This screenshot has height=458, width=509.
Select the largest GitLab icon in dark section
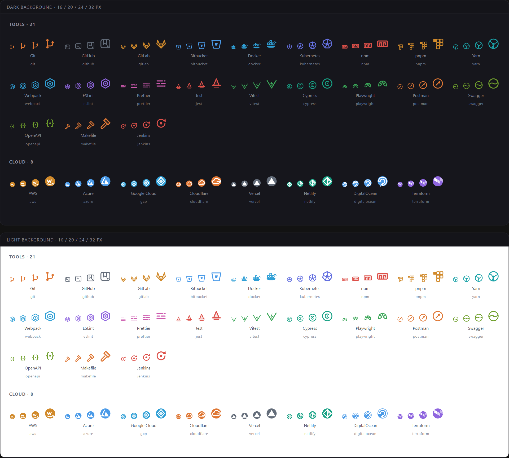(x=161, y=44)
